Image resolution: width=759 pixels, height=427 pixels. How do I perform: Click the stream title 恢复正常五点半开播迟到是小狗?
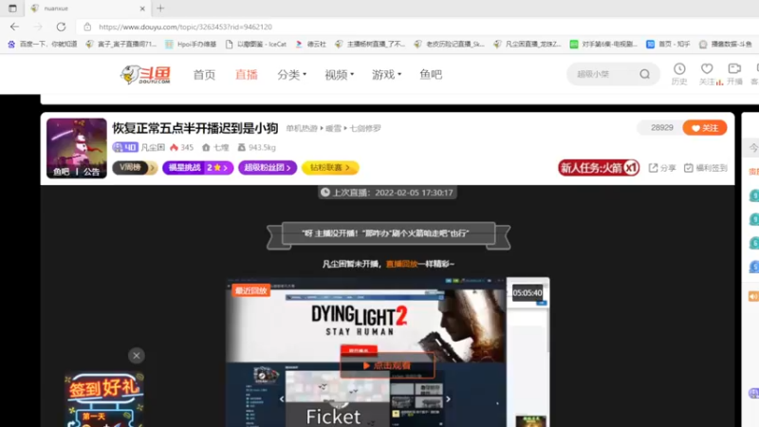tap(195, 128)
